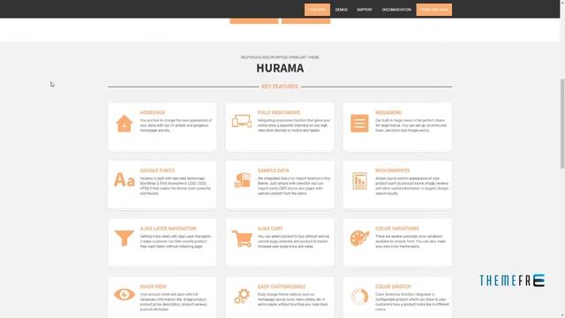Click the Easy Customizable gears icon
The height and width of the screenshot is (318, 565).
[242, 296]
